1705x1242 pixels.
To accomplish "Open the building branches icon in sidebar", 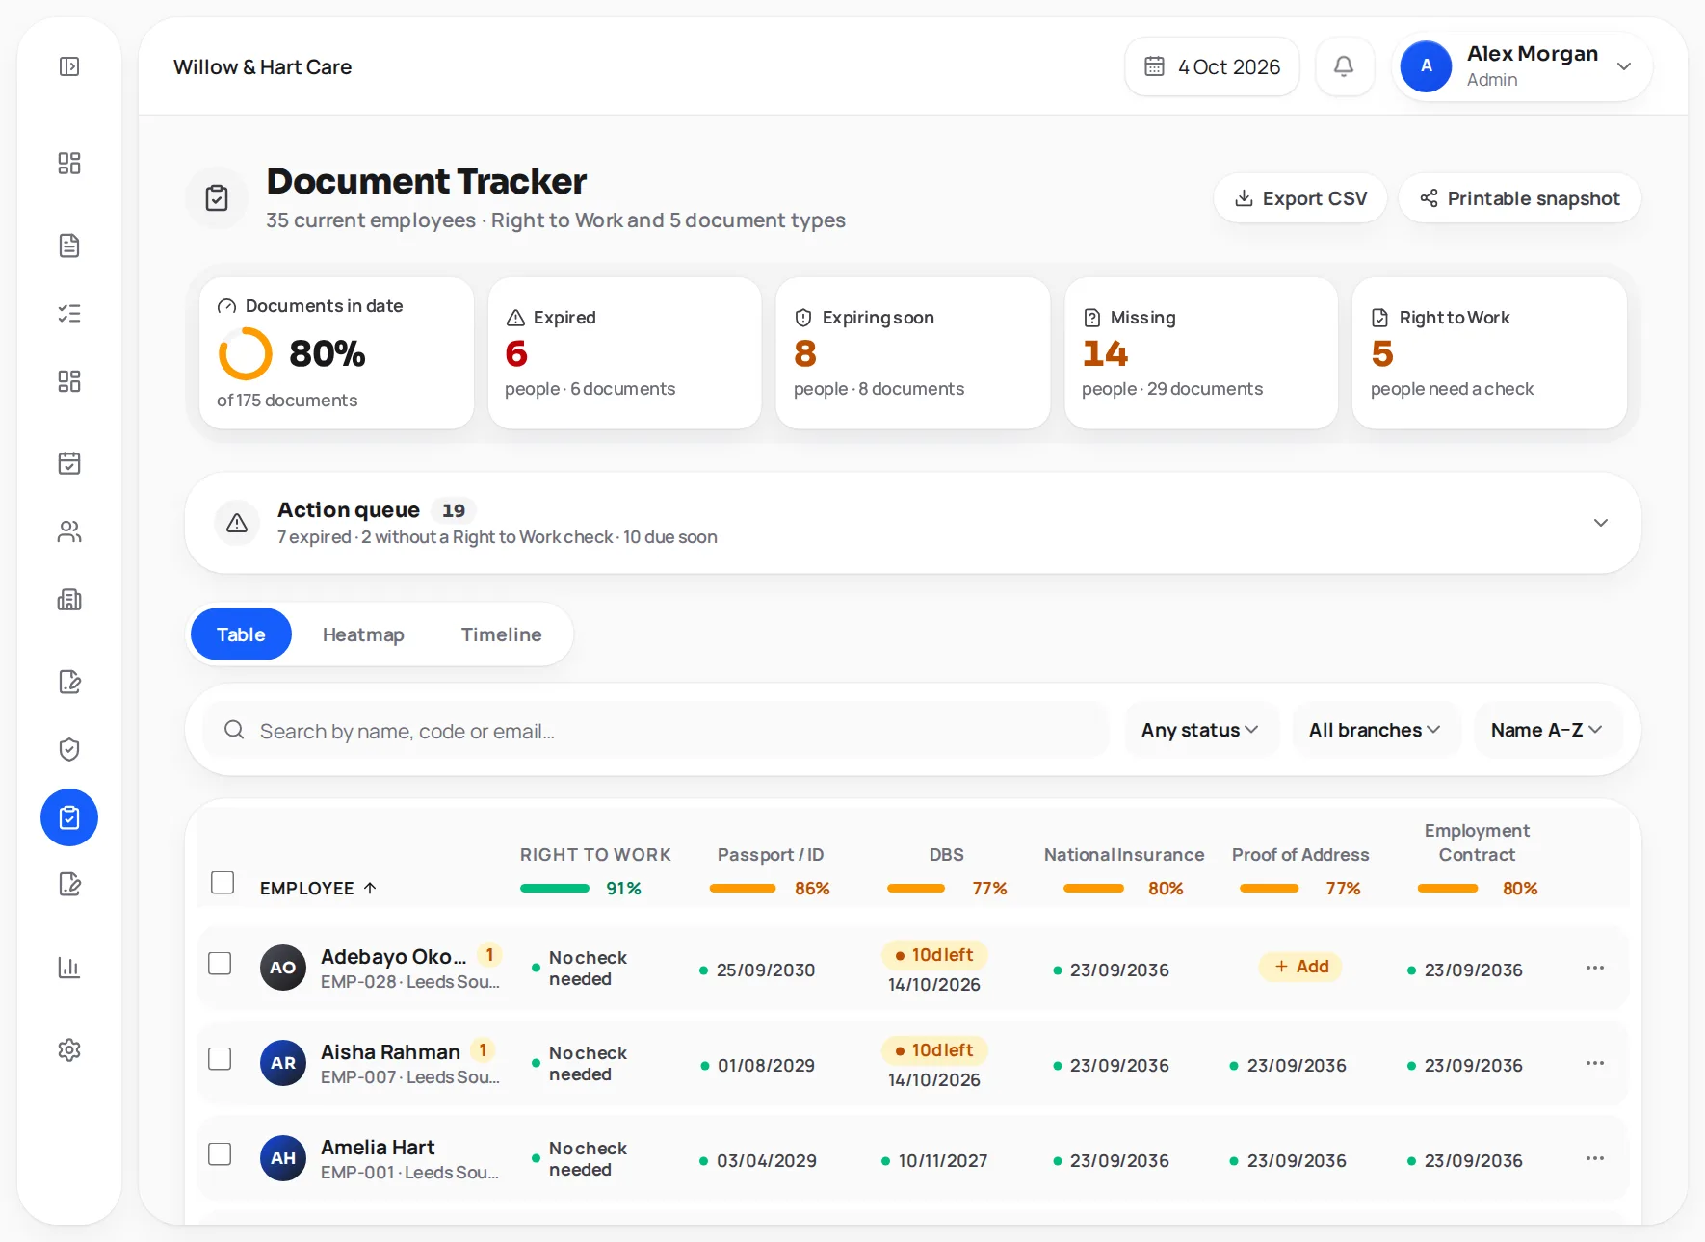I will (x=69, y=600).
